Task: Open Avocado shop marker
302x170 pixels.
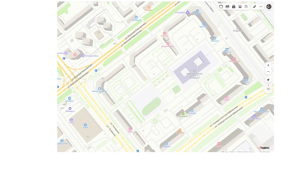Action: point(192,111)
